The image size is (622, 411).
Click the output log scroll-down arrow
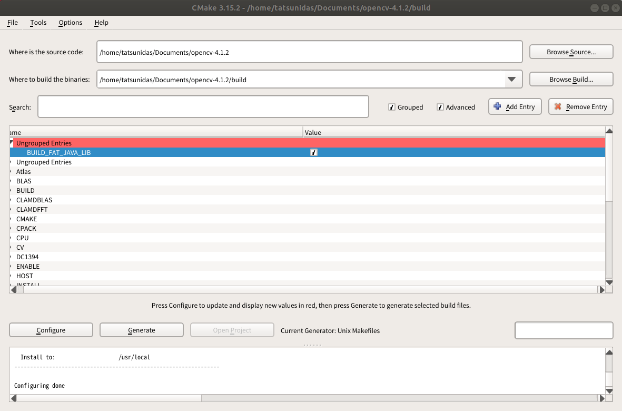pos(609,391)
